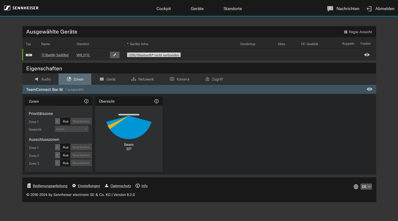
Task: Click the USB/Bluetooth nicht verbunden badge
Action: [154, 55]
